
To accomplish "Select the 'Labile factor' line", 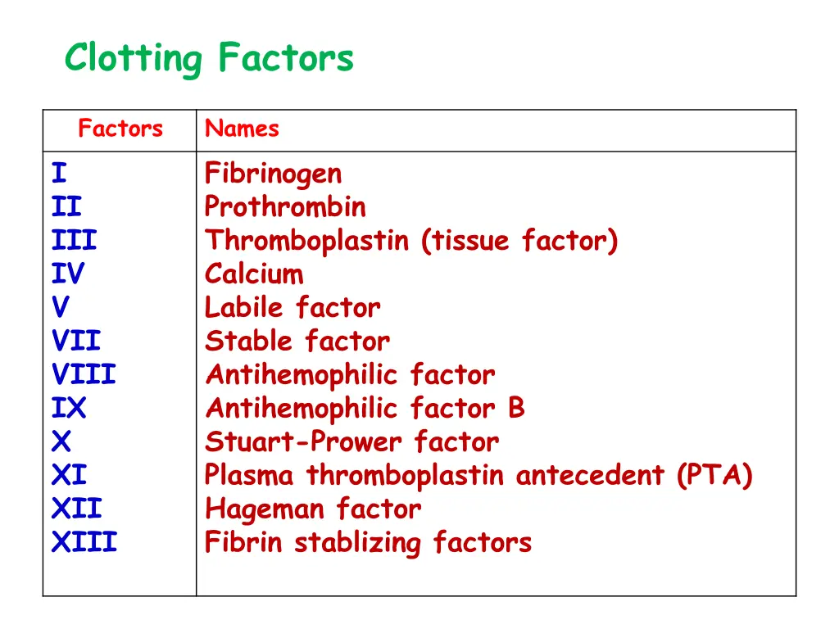I will [293, 308].
